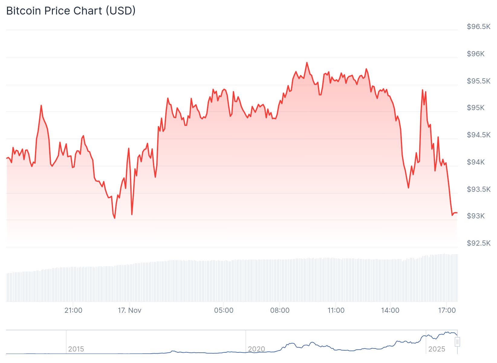Select the $96K price axis label
497x363 pixels.
tap(476, 54)
